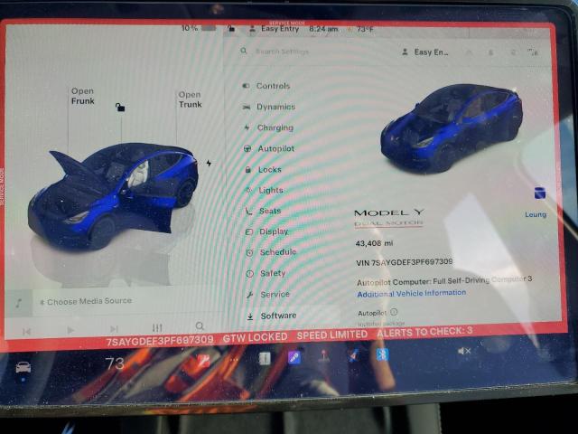Tap the Model Y image in the Software panel
The image size is (578, 434).
452,128
